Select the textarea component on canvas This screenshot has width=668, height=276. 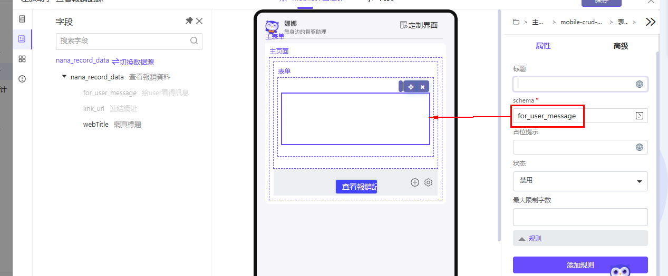pyautogui.click(x=355, y=118)
